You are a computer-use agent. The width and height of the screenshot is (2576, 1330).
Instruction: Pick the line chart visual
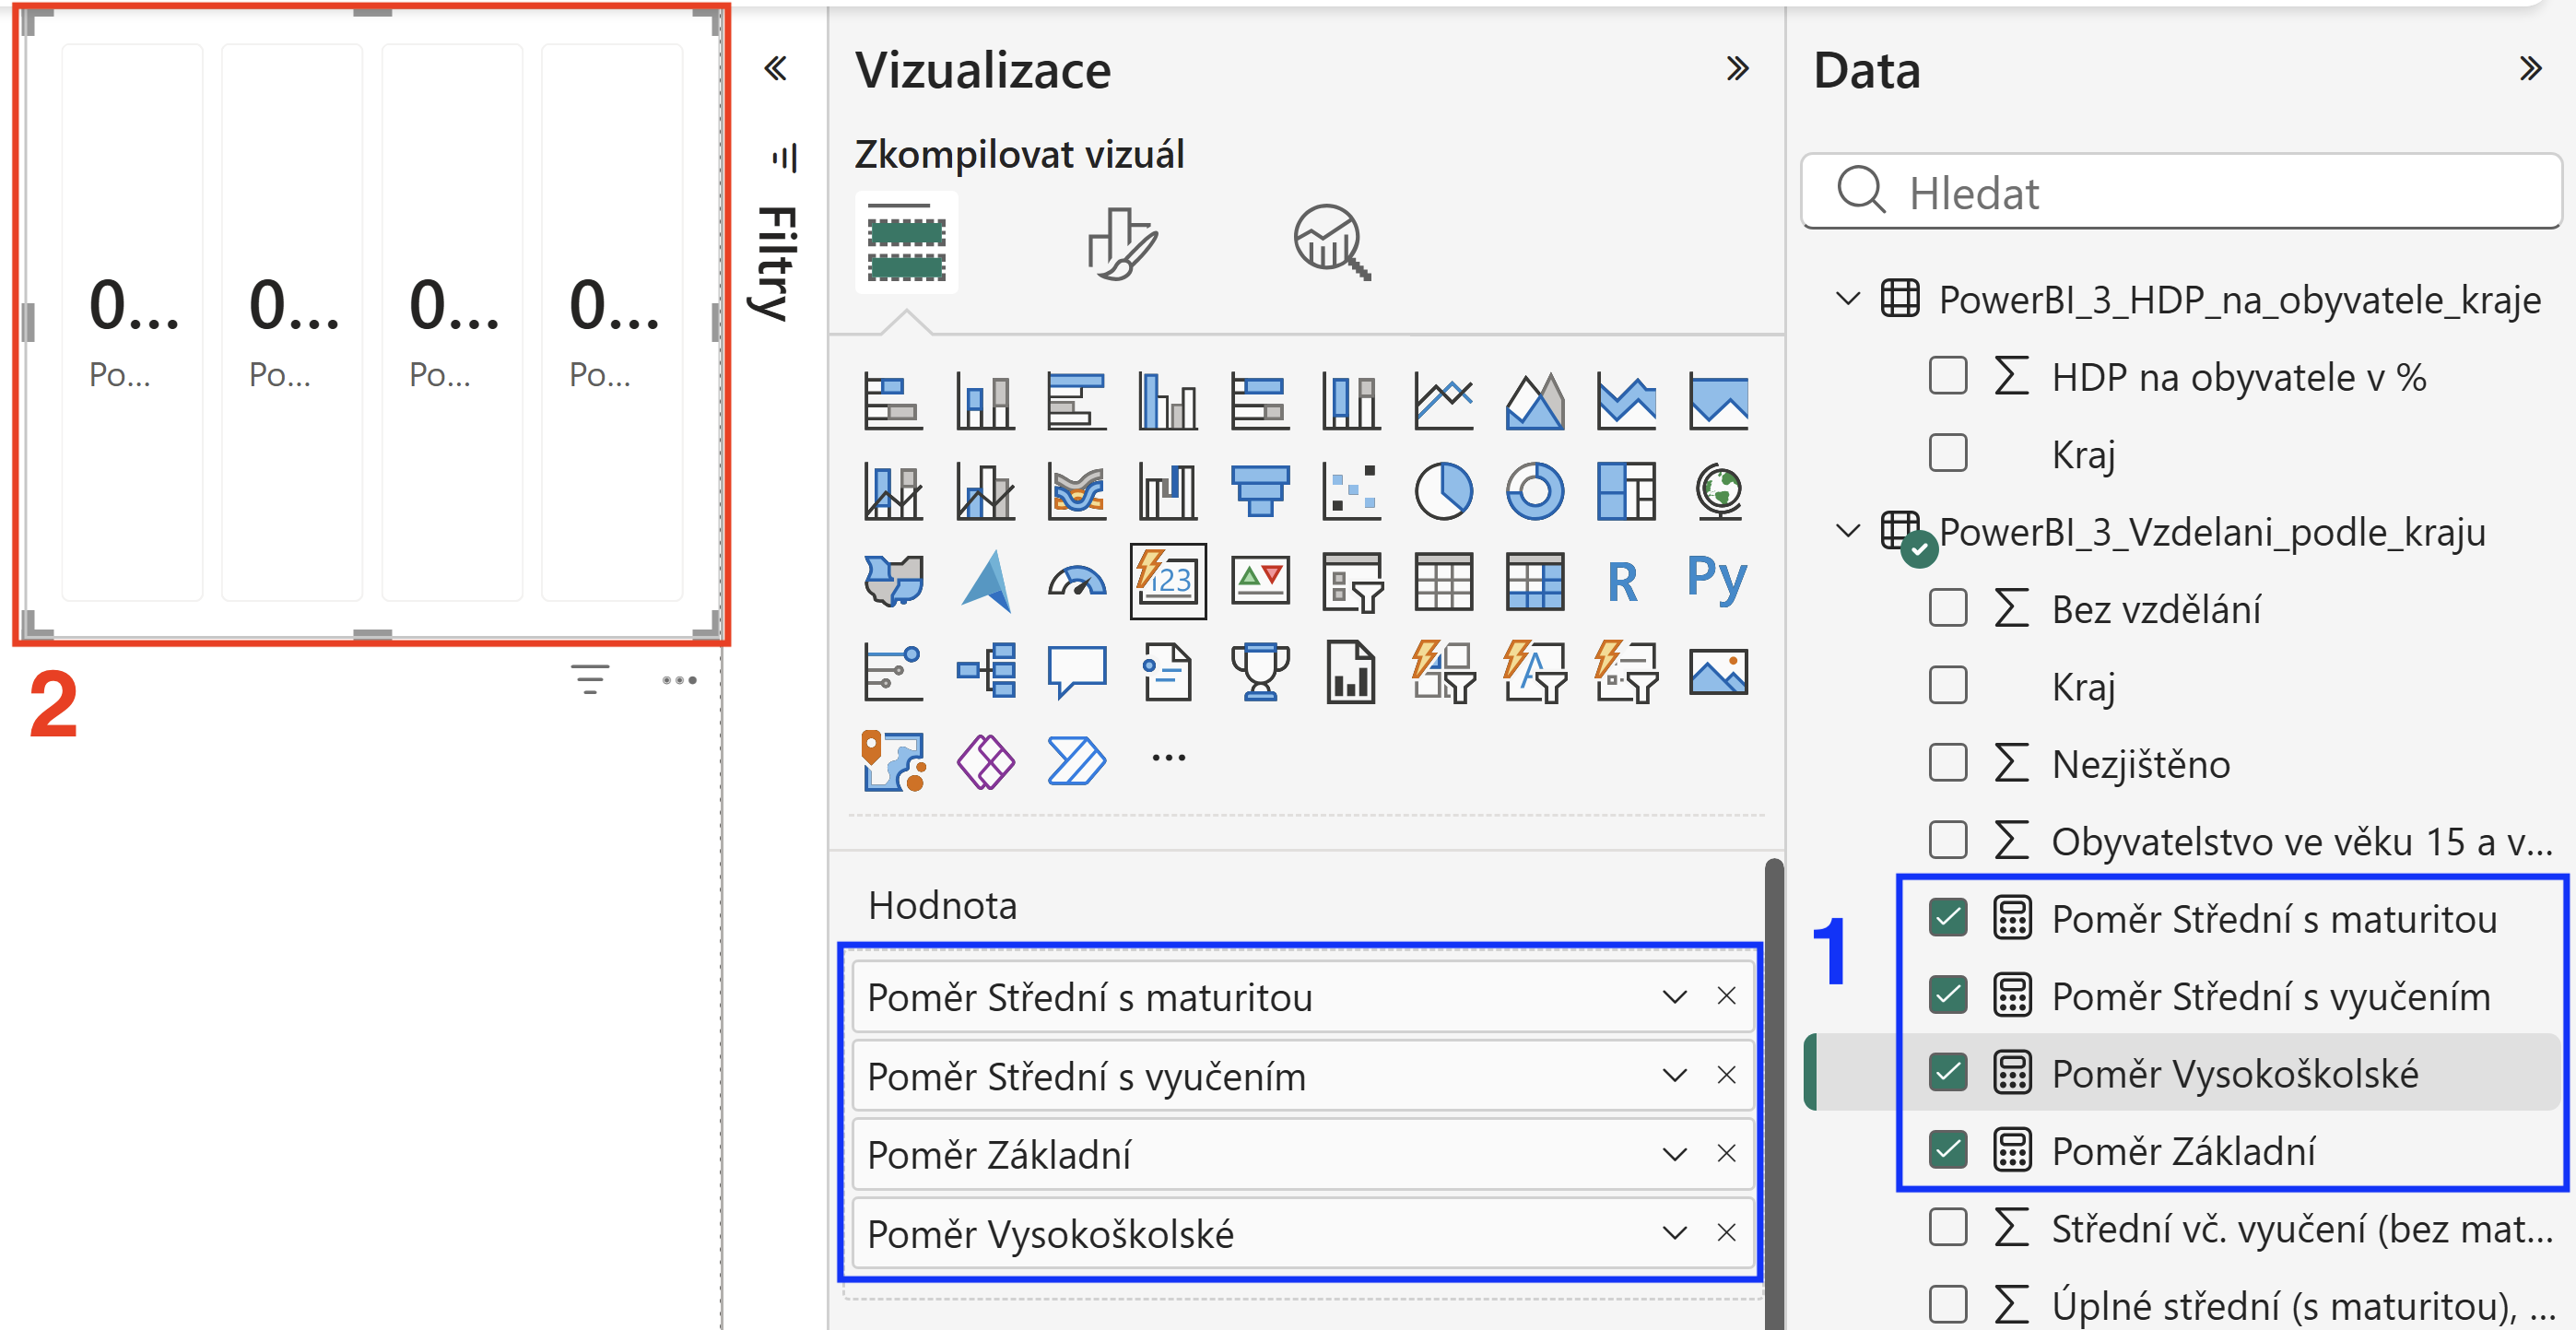point(1443,401)
